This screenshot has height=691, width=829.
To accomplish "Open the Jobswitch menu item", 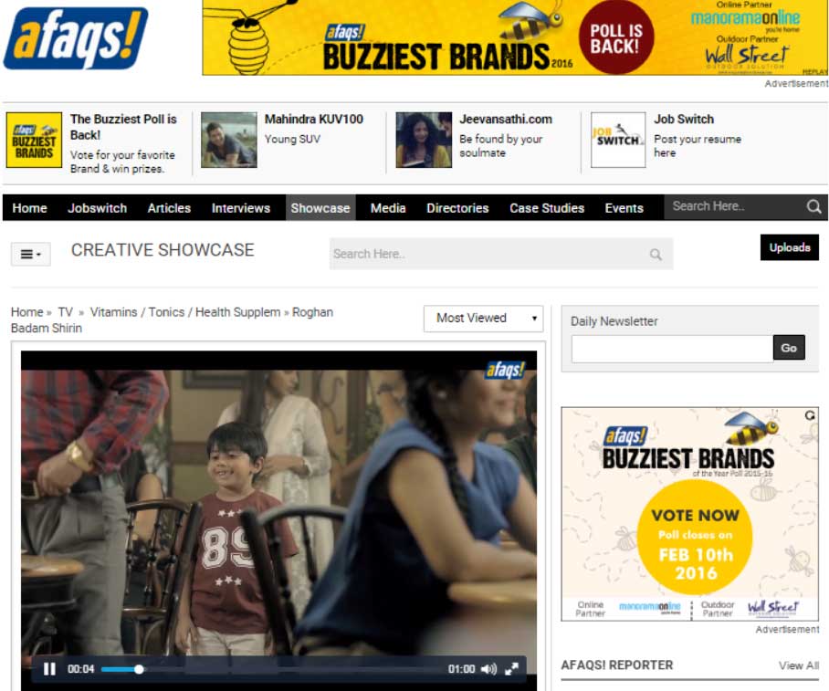I will point(98,208).
